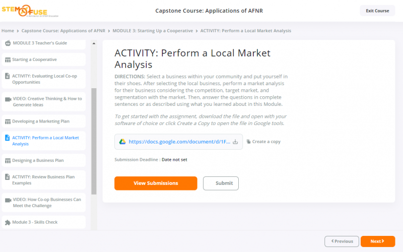Click the sidebar scroll-up arrow
This screenshot has height=252, width=403.
[x=94, y=44]
